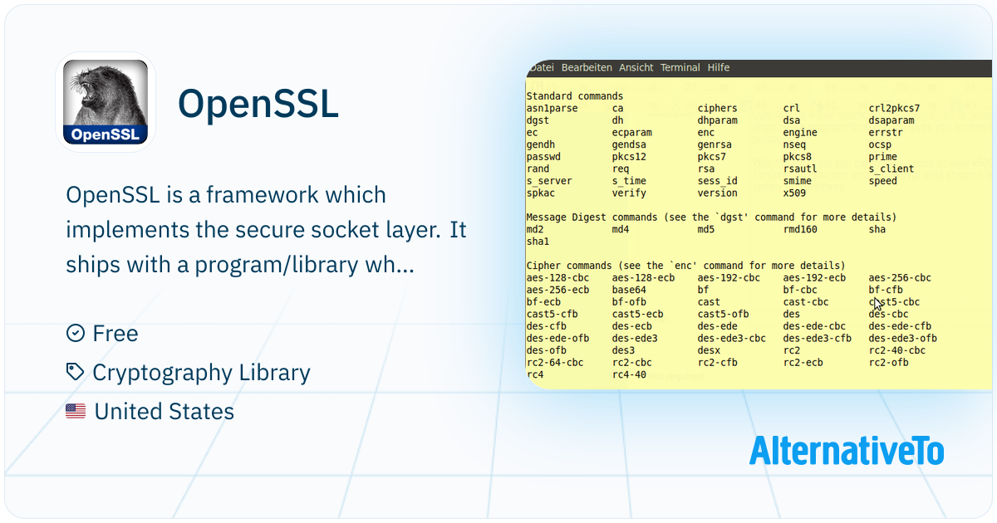Select the 'pkcs12' command text
The height and width of the screenshot is (523, 997).
coord(629,157)
